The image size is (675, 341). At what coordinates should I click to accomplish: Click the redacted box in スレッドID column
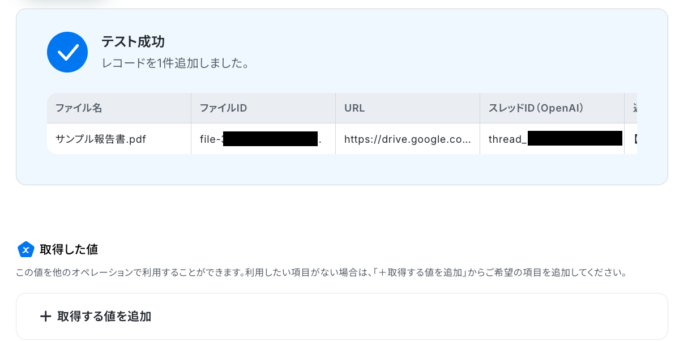pyautogui.click(x=574, y=139)
